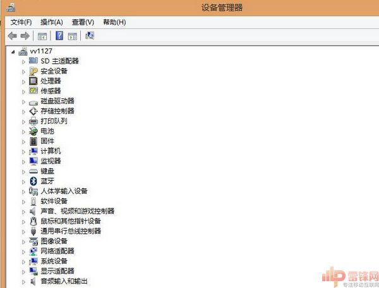
Task: Expand the 打印队列 node
Action: tap(23, 122)
